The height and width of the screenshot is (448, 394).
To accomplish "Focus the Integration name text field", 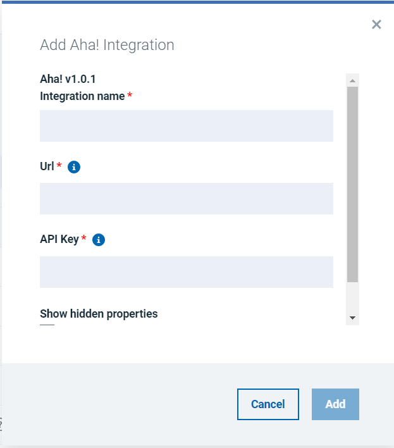I will coord(186,126).
